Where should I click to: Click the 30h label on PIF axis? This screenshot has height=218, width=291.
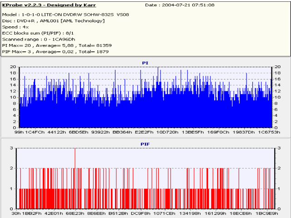(x=16, y=213)
